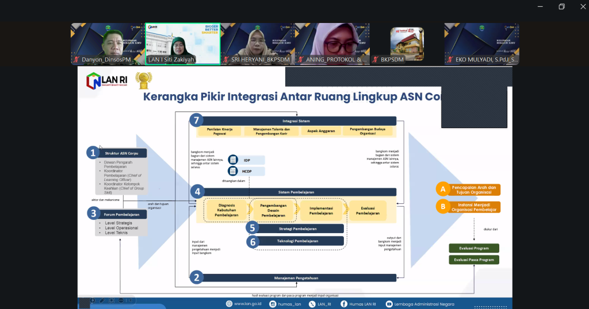Screen dimensions: 589x309
Task: Select LAN I Siti Zakiyah video thumbnail
Action: tap(182, 44)
